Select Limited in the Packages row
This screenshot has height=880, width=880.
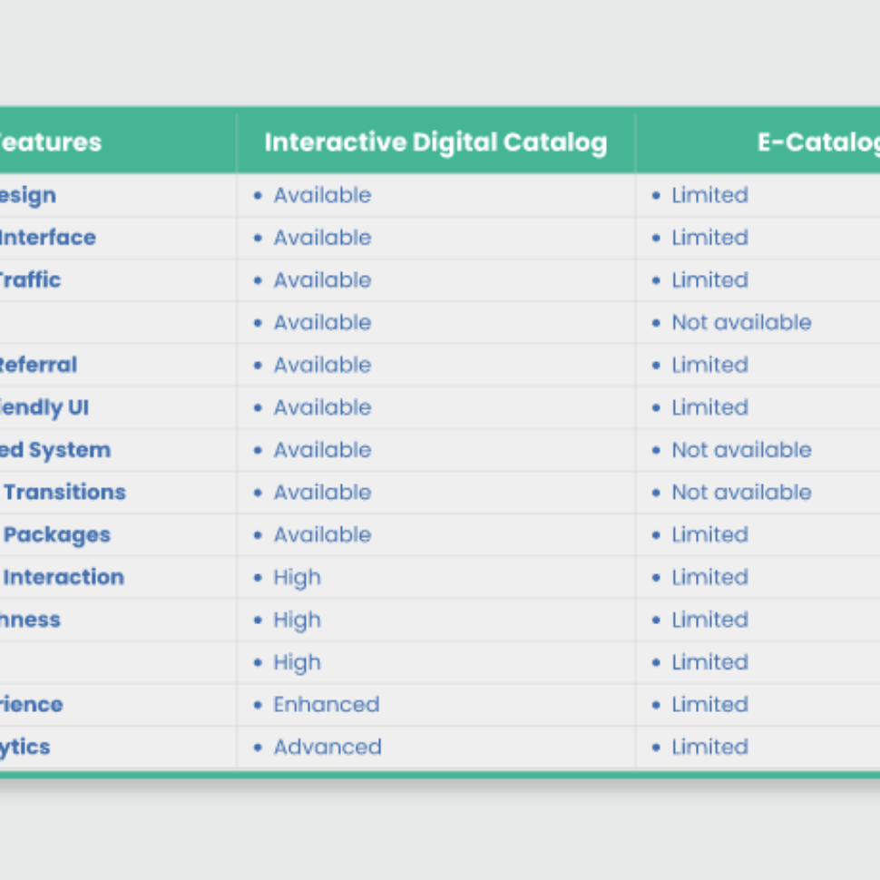709,535
